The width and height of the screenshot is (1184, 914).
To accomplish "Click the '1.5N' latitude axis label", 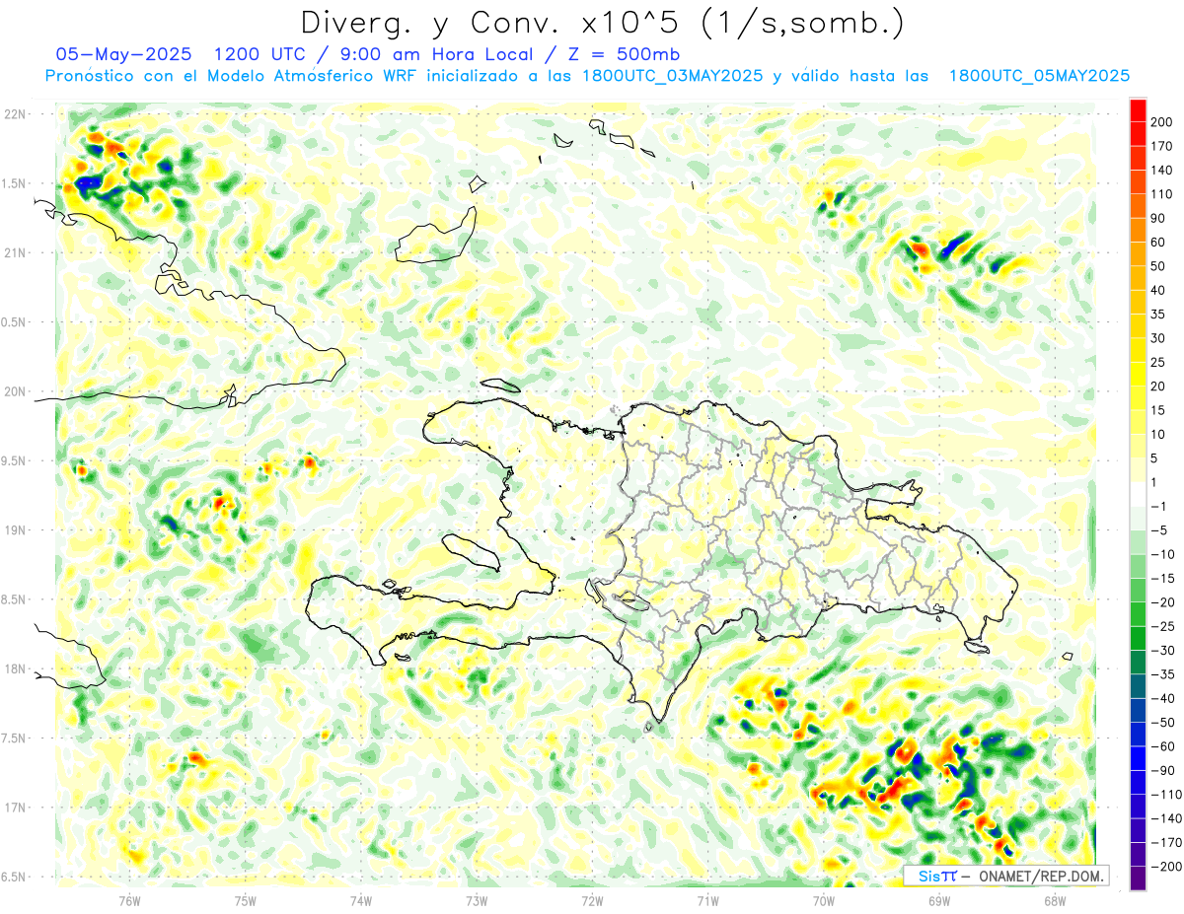I will pyautogui.click(x=14, y=183).
